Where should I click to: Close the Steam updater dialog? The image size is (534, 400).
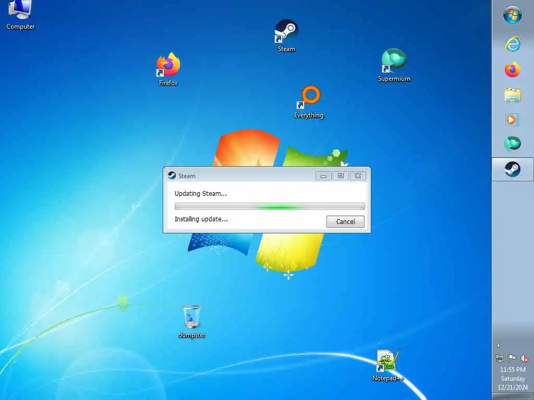pyautogui.click(x=358, y=176)
